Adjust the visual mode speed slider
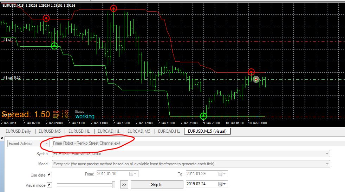The image size is (345, 192). coord(113,185)
